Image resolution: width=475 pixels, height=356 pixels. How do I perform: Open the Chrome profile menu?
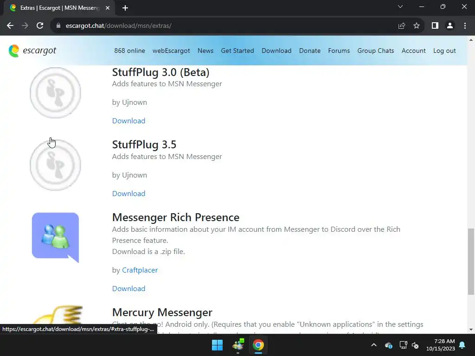click(x=450, y=26)
